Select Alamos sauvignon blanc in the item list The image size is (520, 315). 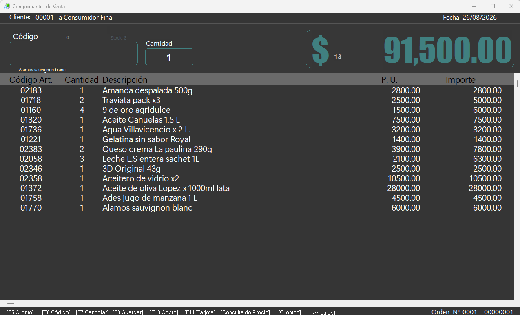tap(257, 208)
